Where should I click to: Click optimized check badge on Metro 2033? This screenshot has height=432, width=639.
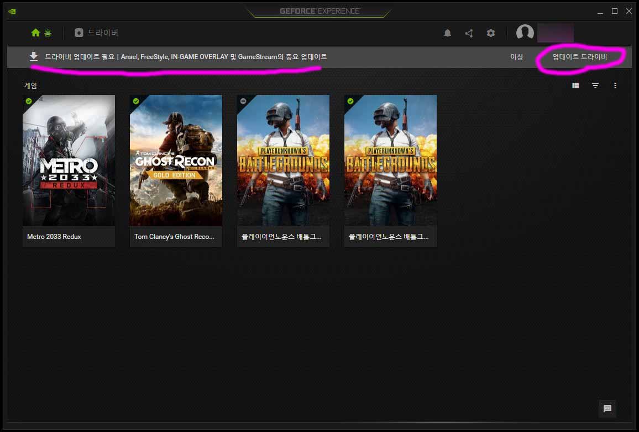point(29,102)
